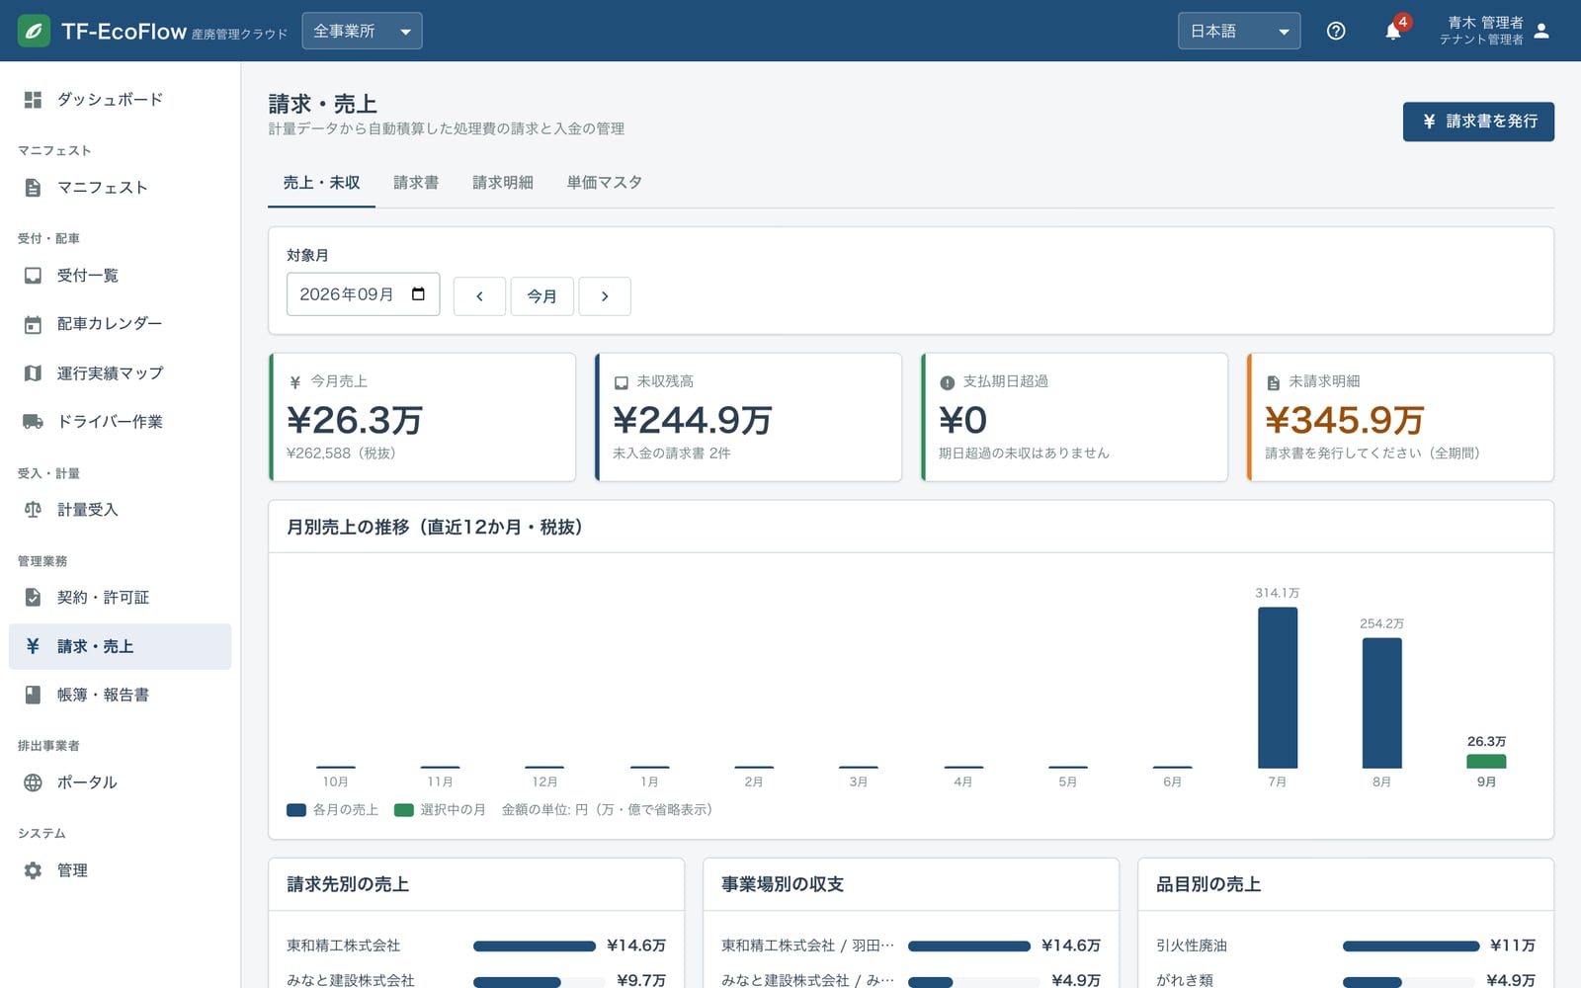Click the マニフェスト document icon
This screenshot has height=988, width=1581.
pyautogui.click(x=33, y=188)
